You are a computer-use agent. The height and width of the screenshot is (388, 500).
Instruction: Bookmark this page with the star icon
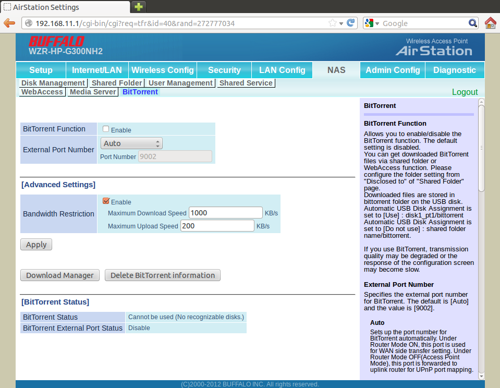333,23
